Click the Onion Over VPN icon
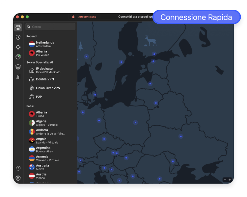This screenshot has height=197, width=247. (32, 88)
